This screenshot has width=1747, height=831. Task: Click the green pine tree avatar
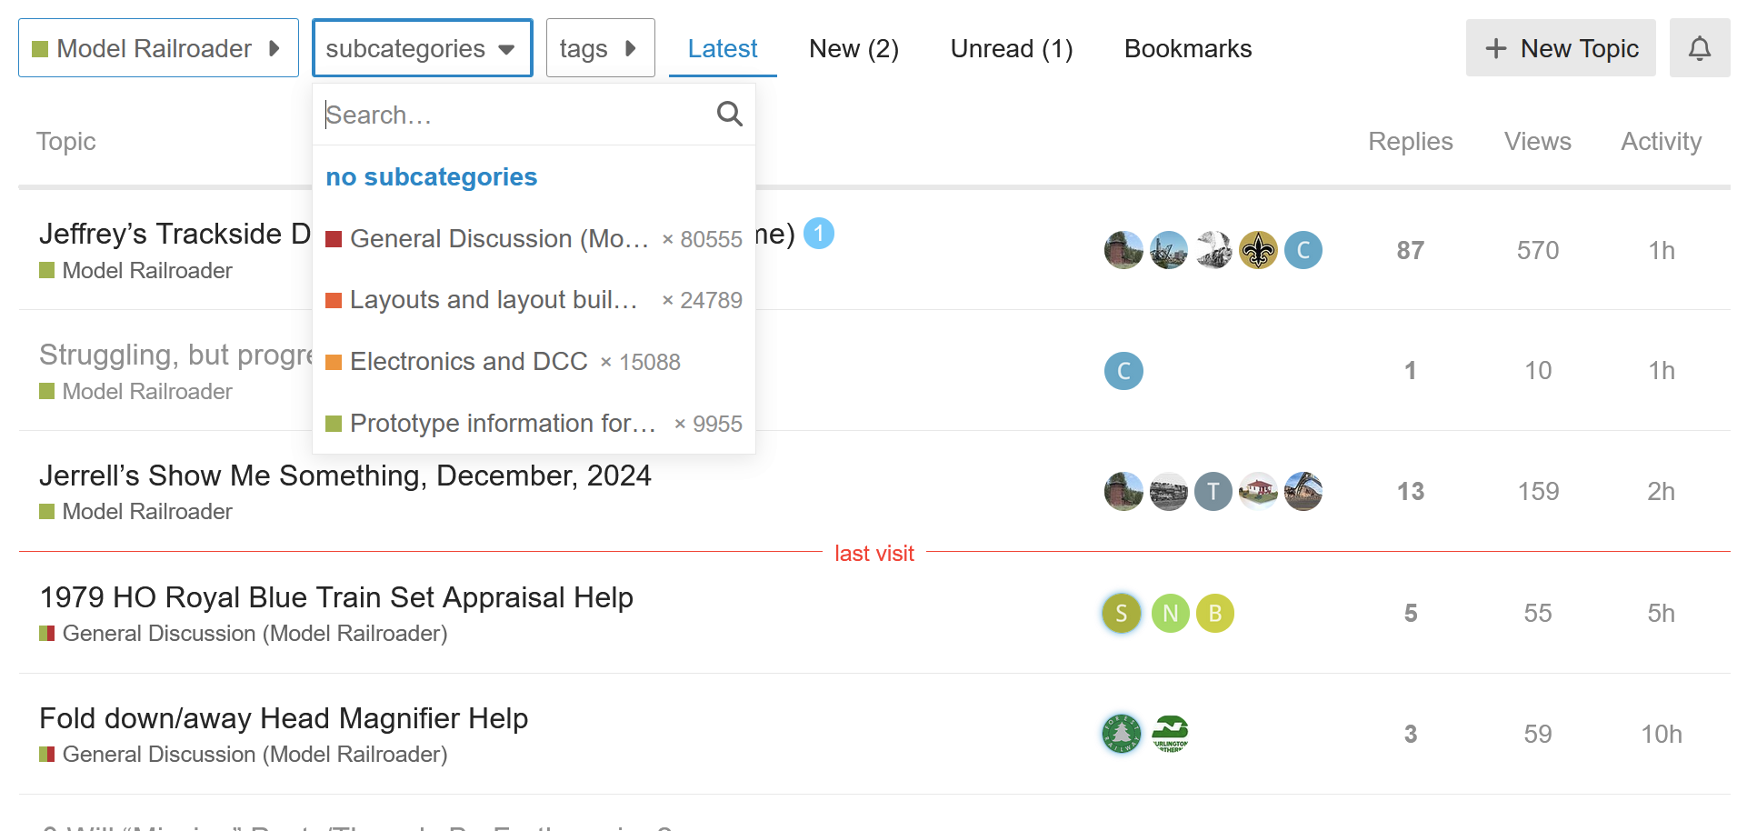[x=1122, y=734]
